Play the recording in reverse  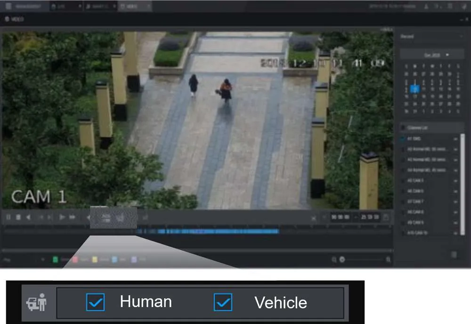pos(29,217)
